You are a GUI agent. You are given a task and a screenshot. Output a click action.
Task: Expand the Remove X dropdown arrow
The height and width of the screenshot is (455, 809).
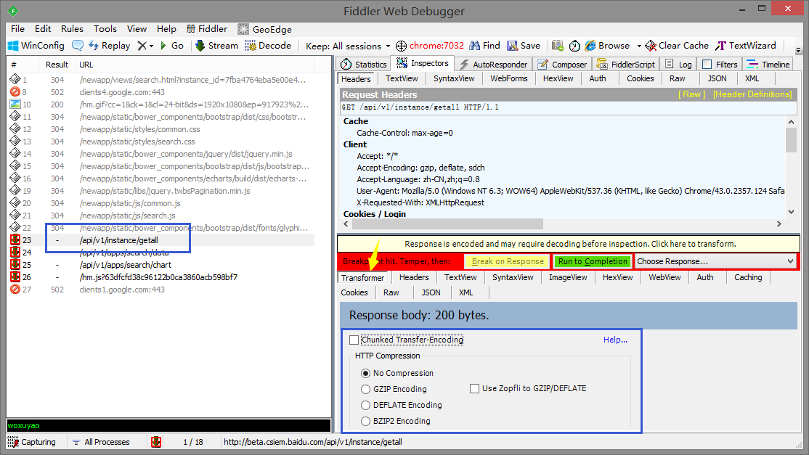[x=152, y=46]
